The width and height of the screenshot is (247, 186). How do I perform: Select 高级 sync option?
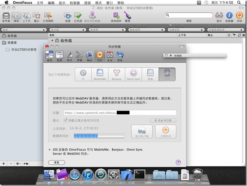click(x=167, y=75)
